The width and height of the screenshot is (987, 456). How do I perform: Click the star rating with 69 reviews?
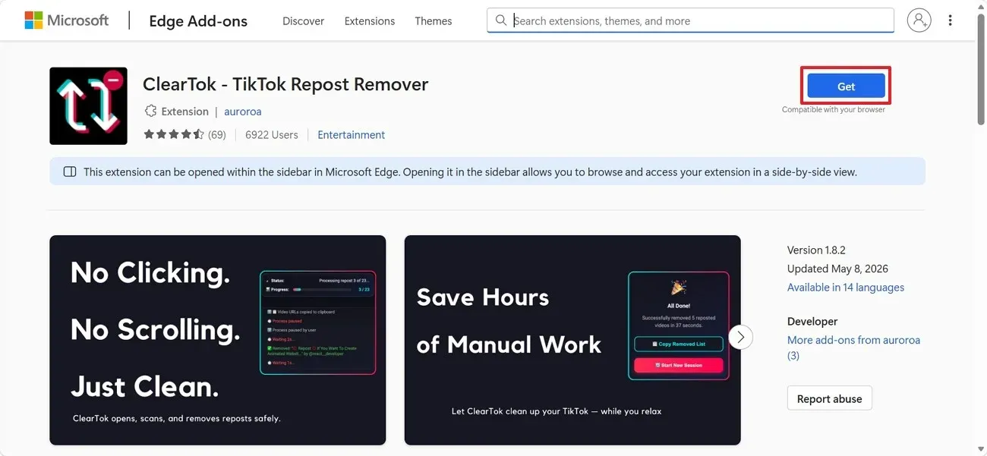click(x=184, y=135)
